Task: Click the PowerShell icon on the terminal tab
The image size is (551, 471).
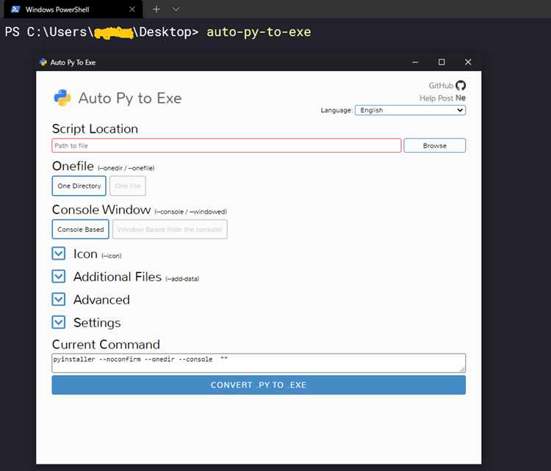Action: click(15, 9)
